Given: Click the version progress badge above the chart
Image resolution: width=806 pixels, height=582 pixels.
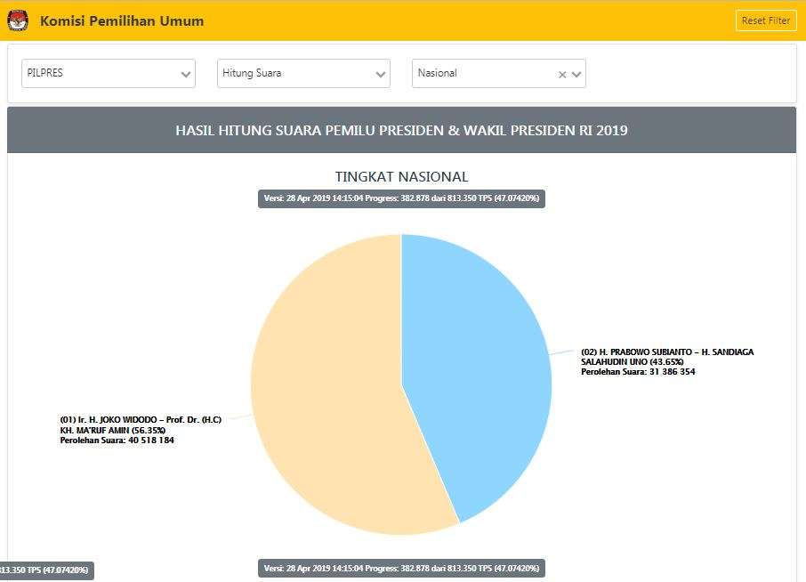Looking at the screenshot, I should [x=401, y=198].
